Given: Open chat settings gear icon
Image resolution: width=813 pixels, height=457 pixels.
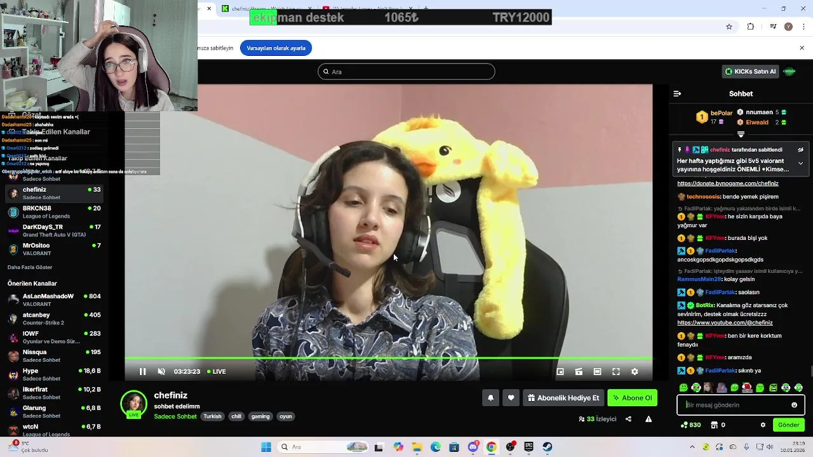Looking at the screenshot, I should click(x=763, y=425).
